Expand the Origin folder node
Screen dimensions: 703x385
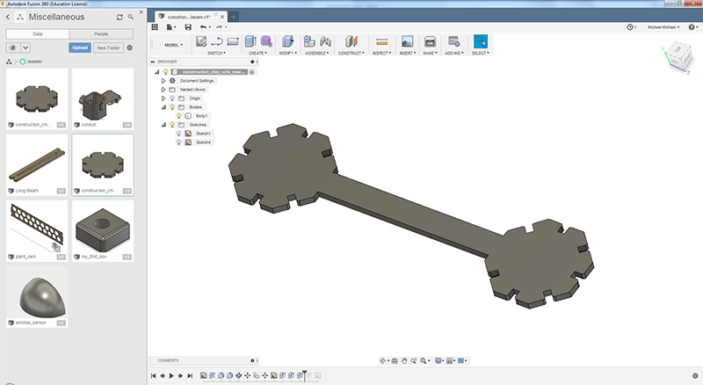[163, 98]
